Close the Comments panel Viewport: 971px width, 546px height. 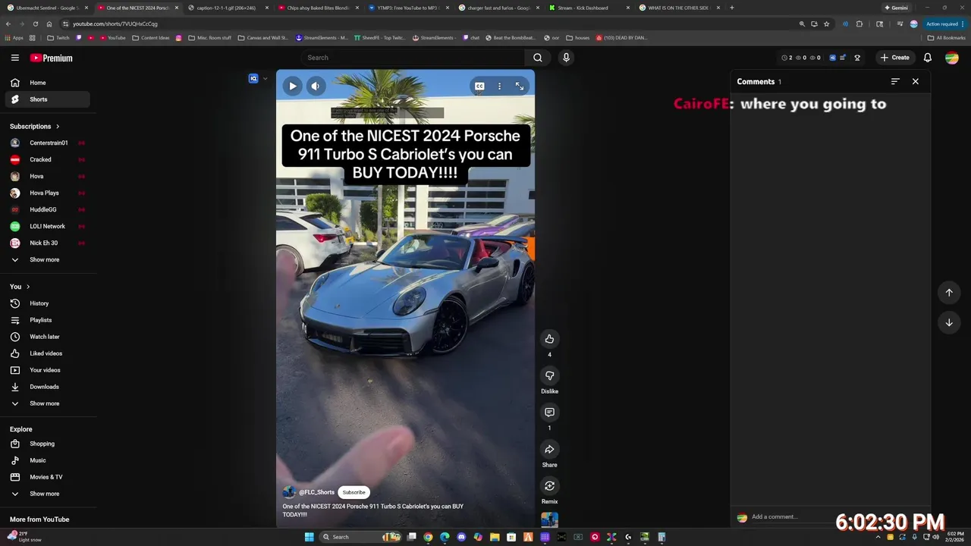point(915,81)
